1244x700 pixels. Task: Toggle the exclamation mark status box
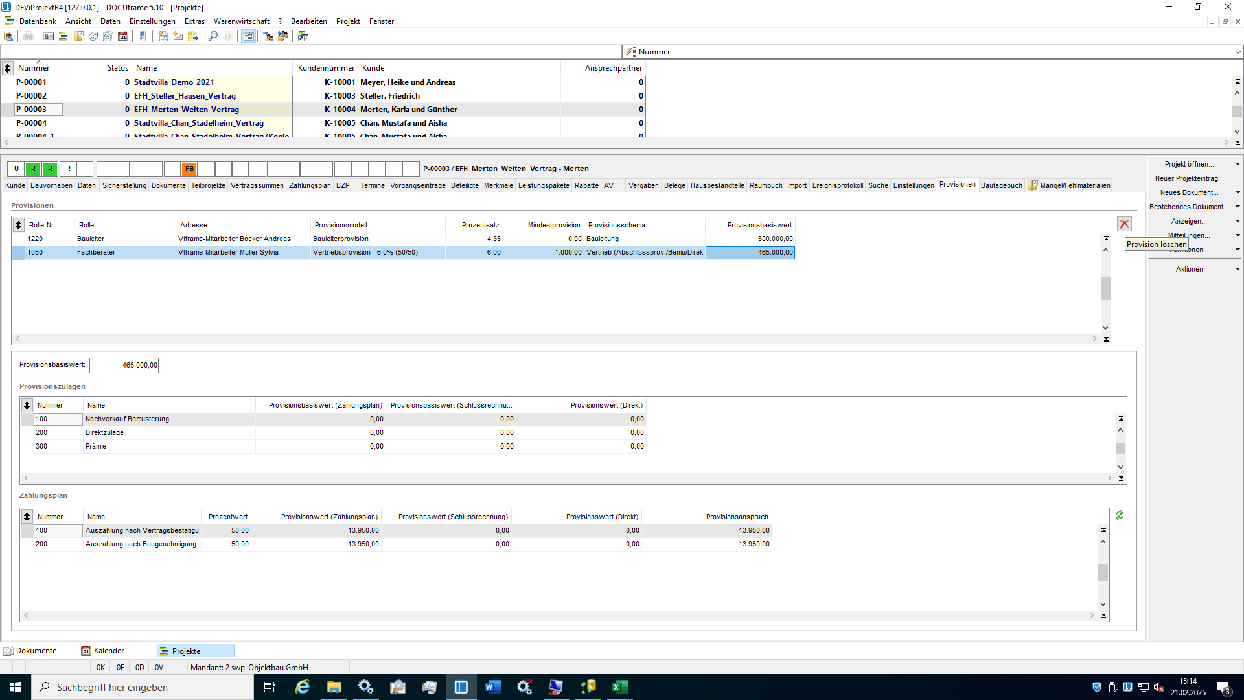click(x=69, y=169)
